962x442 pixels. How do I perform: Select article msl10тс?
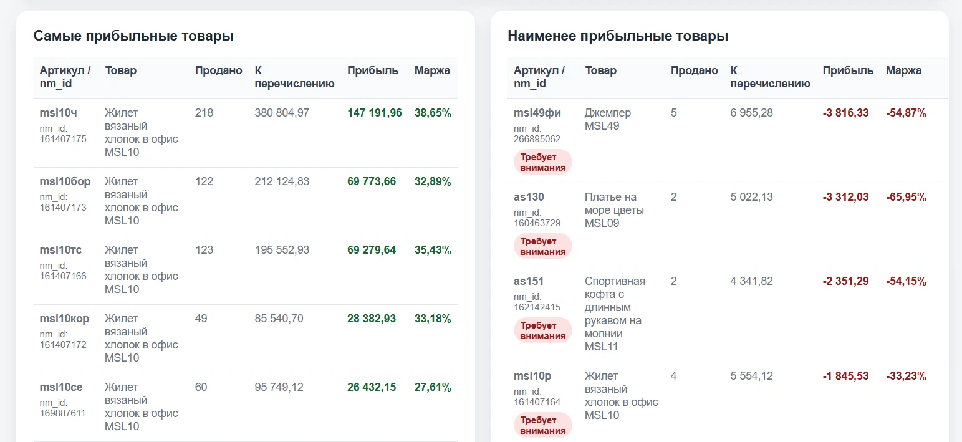pyautogui.click(x=60, y=250)
